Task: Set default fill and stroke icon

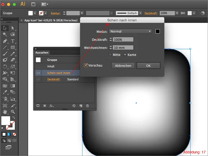Action: pos(3,128)
